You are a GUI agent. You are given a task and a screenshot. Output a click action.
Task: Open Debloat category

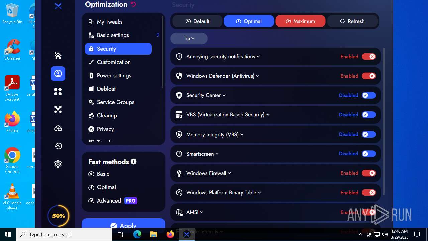coord(118,89)
